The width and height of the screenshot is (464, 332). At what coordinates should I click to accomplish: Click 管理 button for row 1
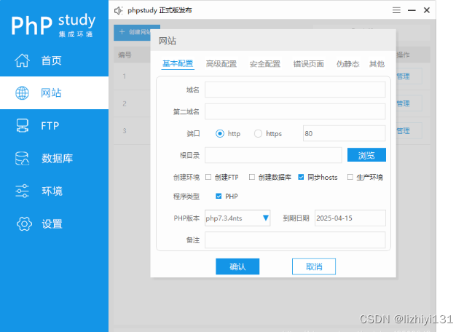[409, 76]
